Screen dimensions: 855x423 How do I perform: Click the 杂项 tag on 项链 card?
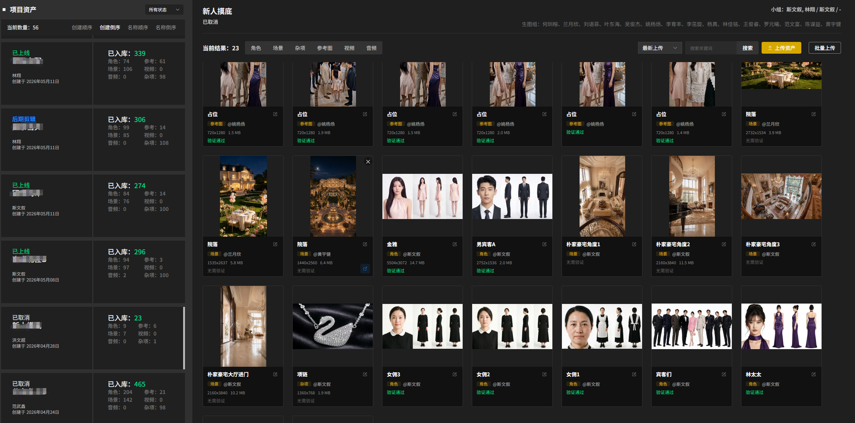(x=304, y=384)
